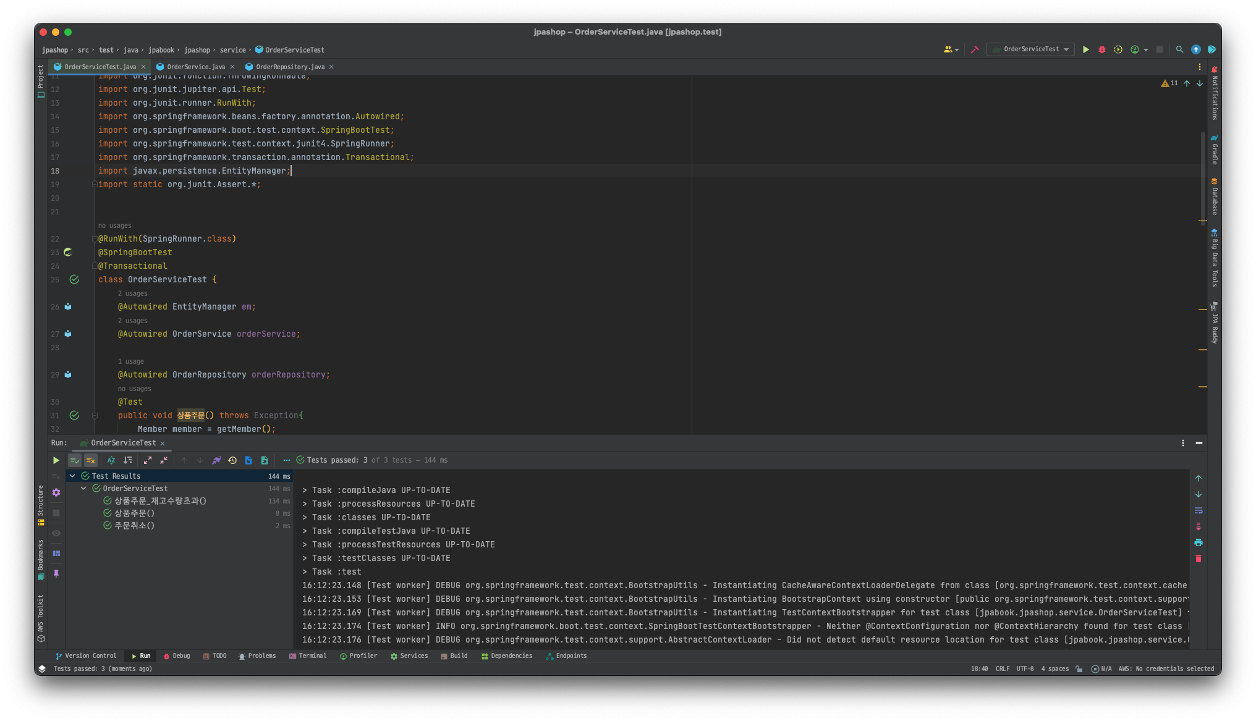The image size is (1256, 721).
Task: Open the Debug tool window tab
Action: click(x=176, y=656)
